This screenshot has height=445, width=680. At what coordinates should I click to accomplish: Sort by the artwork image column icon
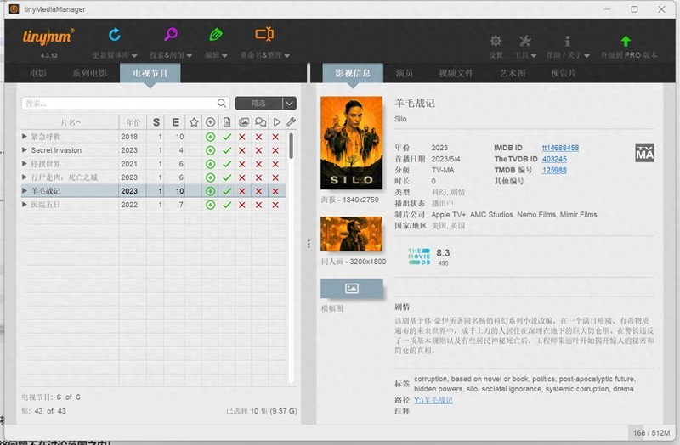[x=244, y=122]
